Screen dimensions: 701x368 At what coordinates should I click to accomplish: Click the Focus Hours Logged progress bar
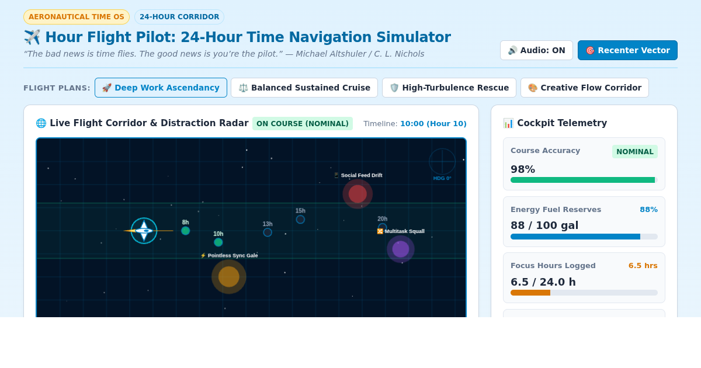[x=584, y=293]
